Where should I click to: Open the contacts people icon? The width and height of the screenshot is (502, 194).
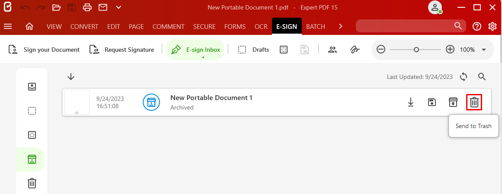[x=333, y=50]
